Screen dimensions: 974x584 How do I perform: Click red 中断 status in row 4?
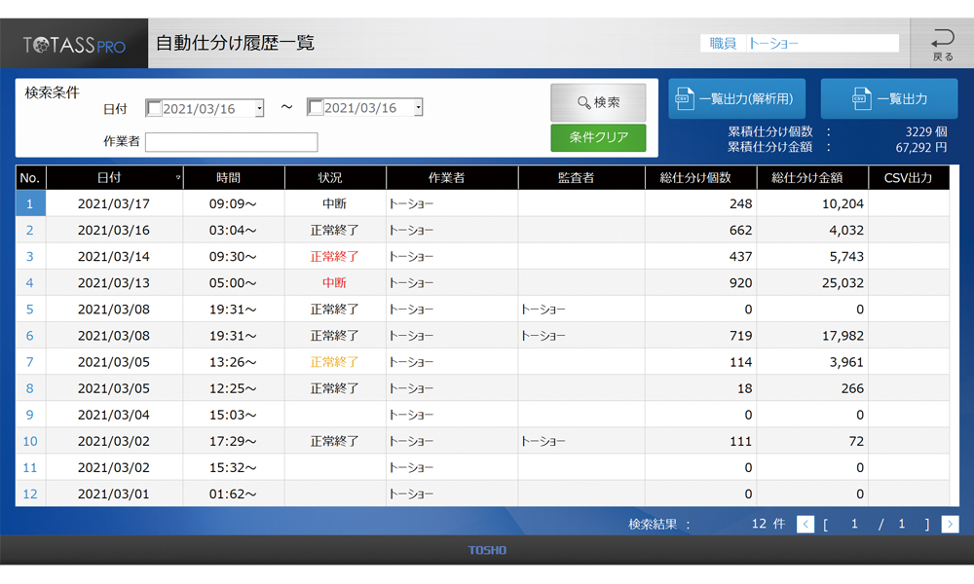(334, 283)
